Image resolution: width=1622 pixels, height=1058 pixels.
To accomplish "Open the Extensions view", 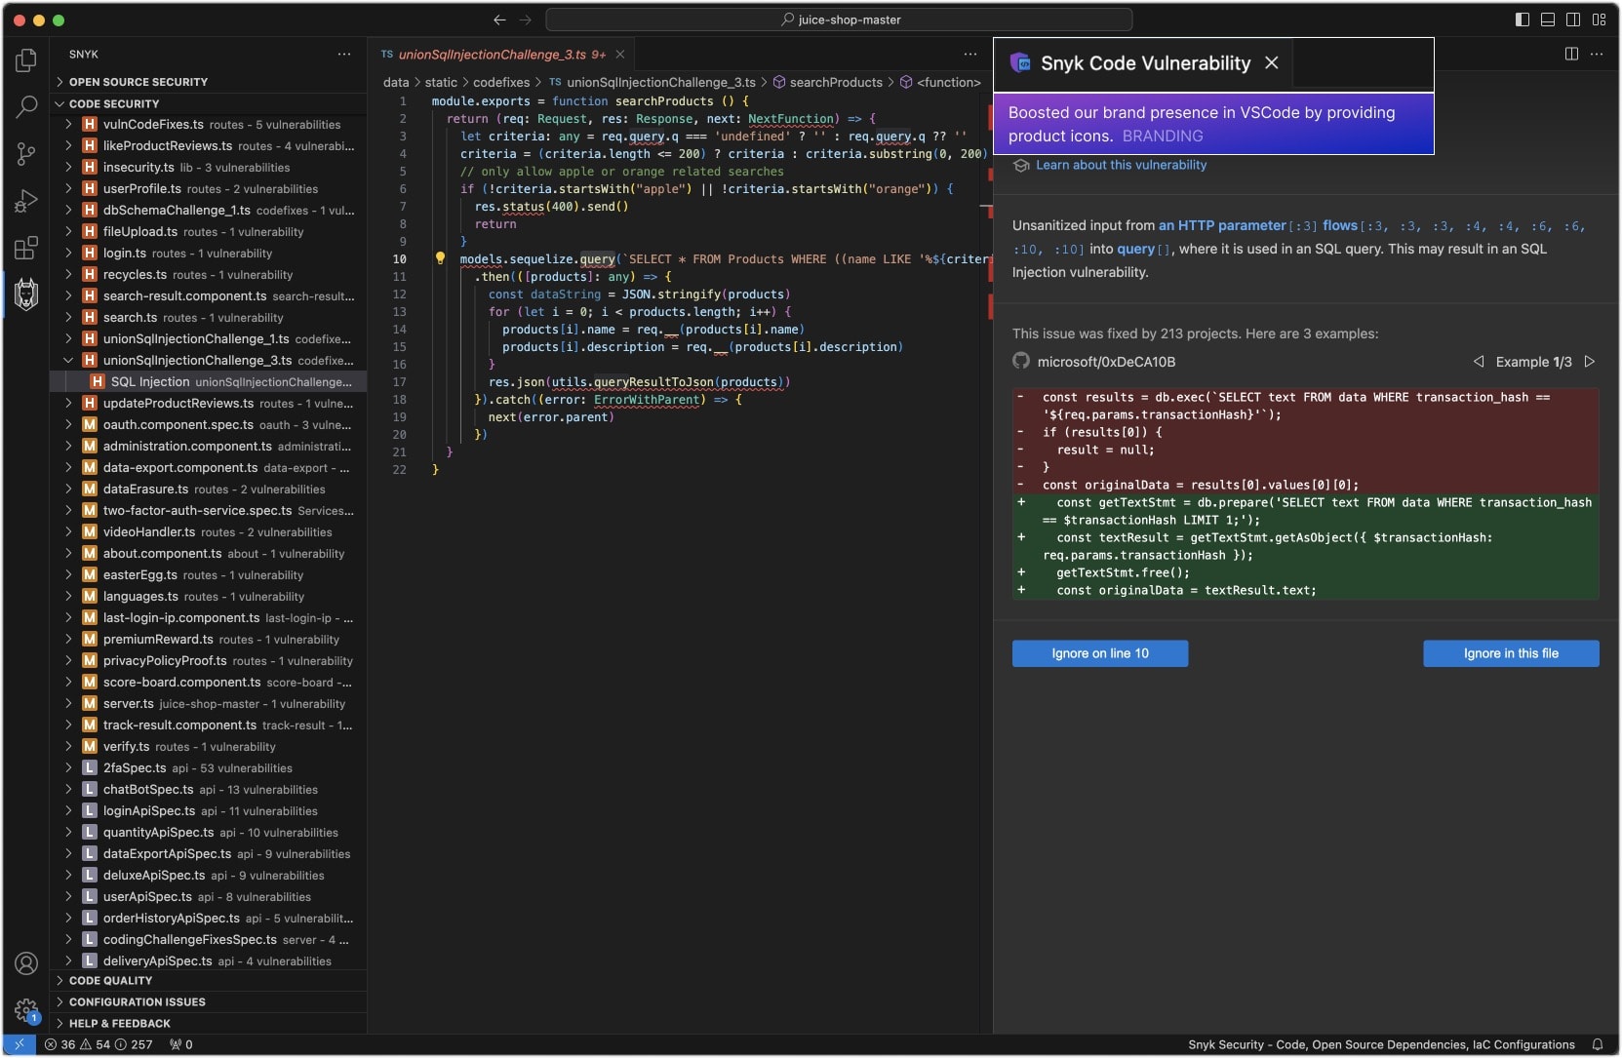I will (x=26, y=248).
